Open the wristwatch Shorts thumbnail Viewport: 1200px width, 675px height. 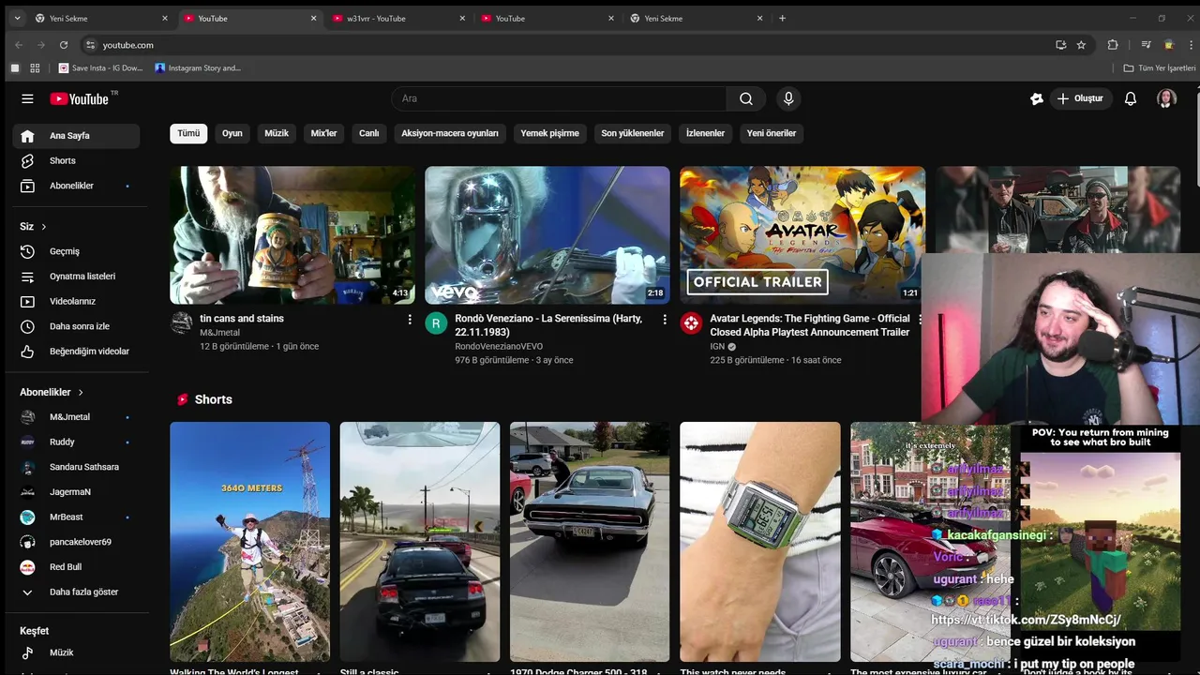pos(760,542)
